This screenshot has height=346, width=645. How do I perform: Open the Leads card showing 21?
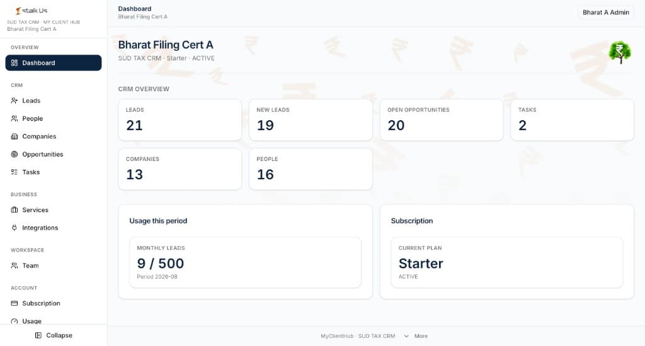pos(180,120)
